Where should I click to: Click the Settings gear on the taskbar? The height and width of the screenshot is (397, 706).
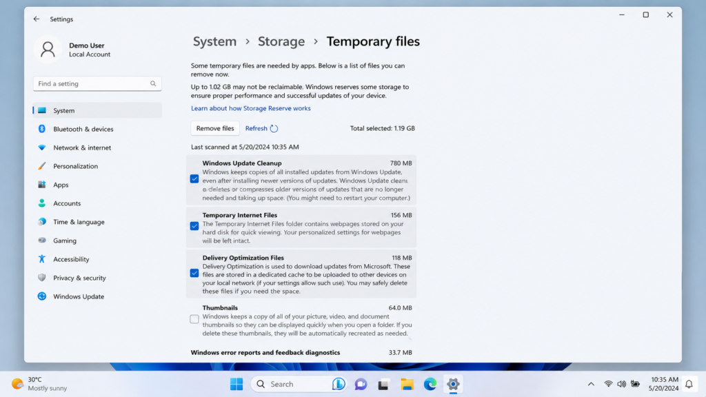pos(453,384)
